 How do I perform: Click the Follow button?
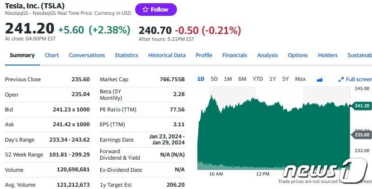[156, 9]
